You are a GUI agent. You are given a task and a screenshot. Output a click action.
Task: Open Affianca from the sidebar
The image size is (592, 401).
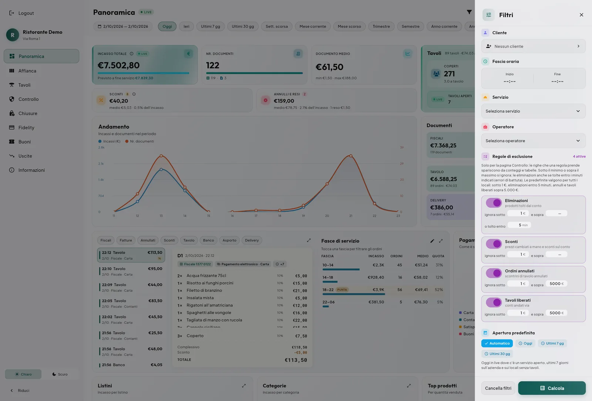(x=41, y=71)
